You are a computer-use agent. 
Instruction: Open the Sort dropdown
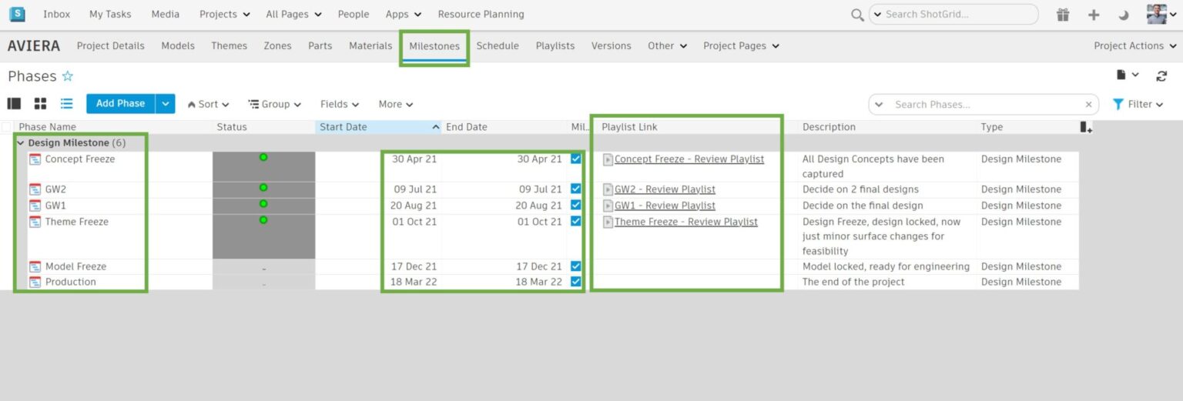click(x=208, y=104)
